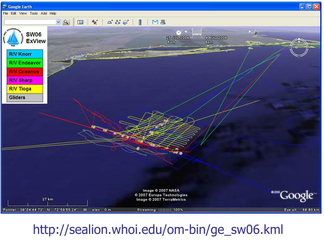Click the 27 km scale bar
The height and width of the screenshot is (243, 324).
pyautogui.click(x=48, y=202)
